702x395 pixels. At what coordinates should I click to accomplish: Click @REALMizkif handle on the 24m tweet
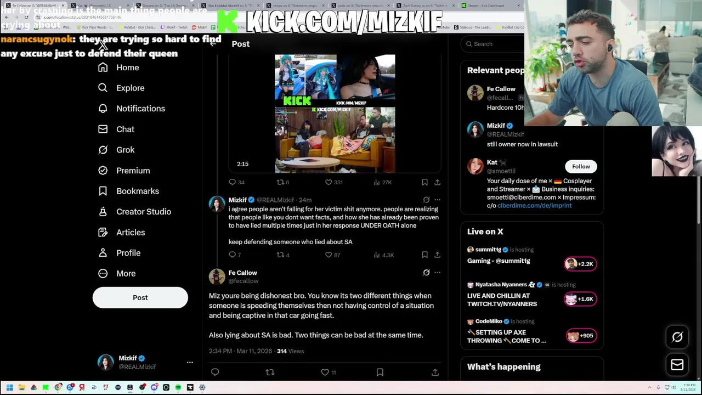click(275, 200)
